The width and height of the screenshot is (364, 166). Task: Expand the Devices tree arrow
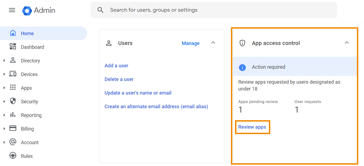click(x=4, y=74)
